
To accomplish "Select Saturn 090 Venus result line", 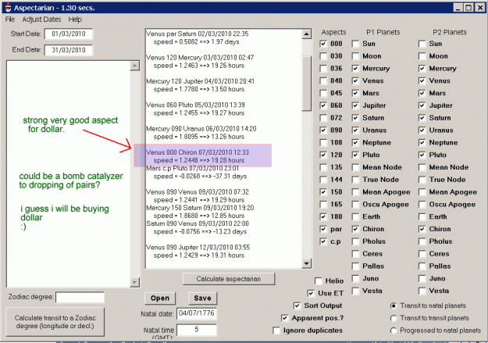I will [x=198, y=223].
